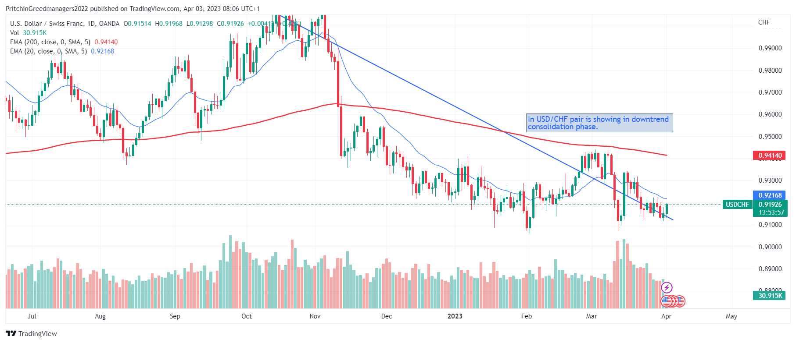Click the 0.89000 price axis level
Image resolution: width=796 pixels, height=343 pixels.
[770, 269]
